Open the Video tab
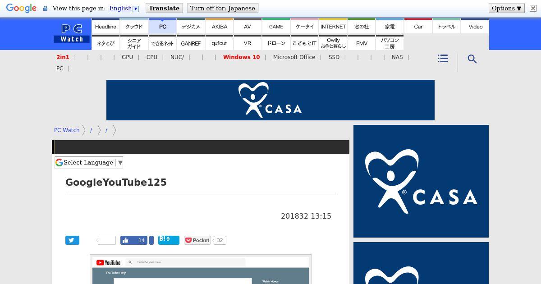Image resolution: width=541 pixels, height=284 pixels. (x=475, y=26)
